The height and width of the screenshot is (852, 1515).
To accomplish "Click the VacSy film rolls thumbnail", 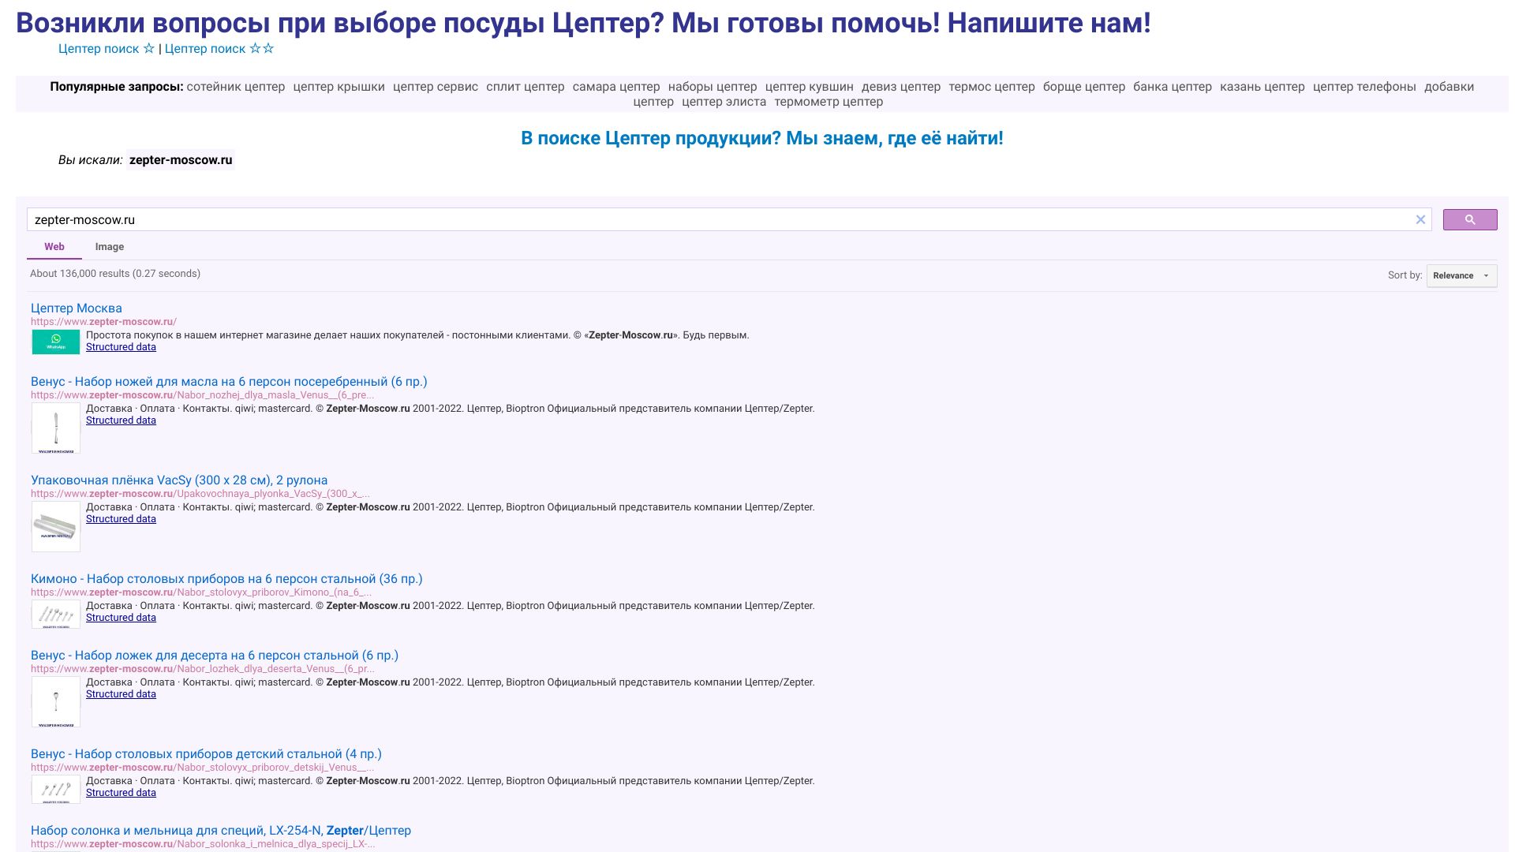I will point(56,527).
